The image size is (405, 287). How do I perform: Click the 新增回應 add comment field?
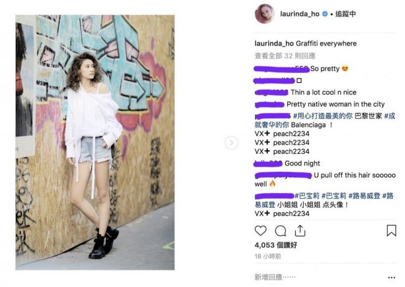319,277
